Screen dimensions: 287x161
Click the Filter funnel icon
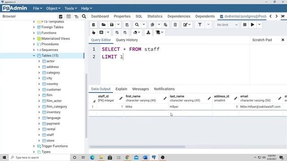(200, 25)
